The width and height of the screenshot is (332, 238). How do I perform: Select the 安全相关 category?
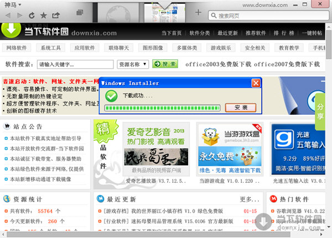pyautogui.click(x=255, y=48)
